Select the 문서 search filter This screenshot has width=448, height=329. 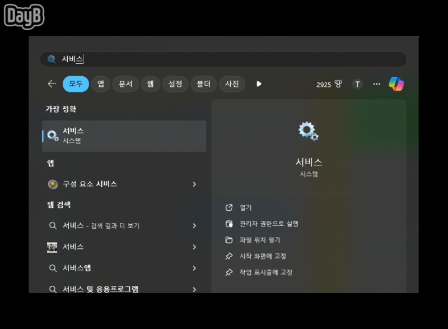point(125,84)
